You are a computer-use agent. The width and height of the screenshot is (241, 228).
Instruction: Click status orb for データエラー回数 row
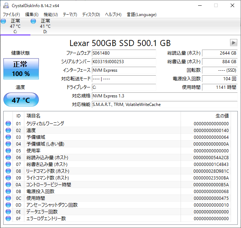8,212
